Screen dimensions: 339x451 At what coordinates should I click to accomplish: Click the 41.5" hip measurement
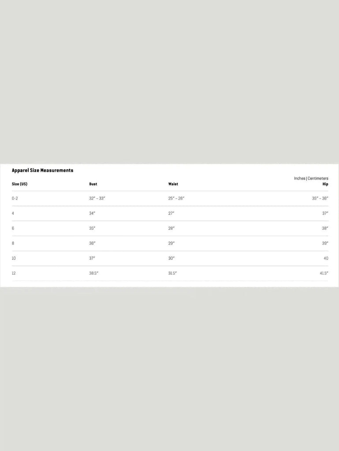click(x=324, y=273)
